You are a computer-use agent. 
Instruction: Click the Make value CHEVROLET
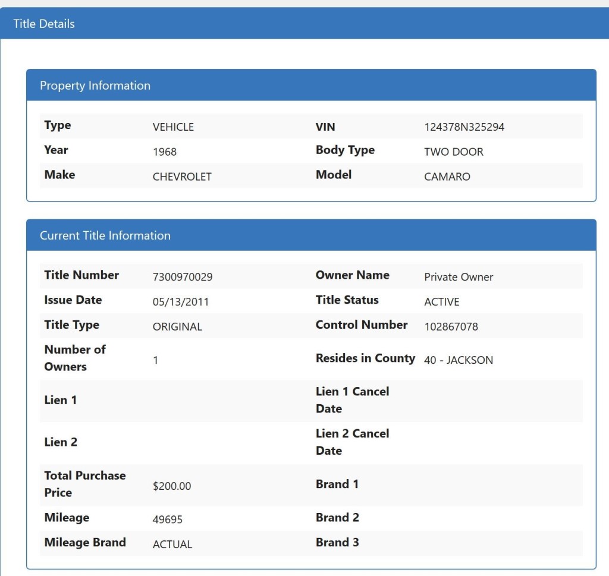pyautogui.click(x=182, y=177)
